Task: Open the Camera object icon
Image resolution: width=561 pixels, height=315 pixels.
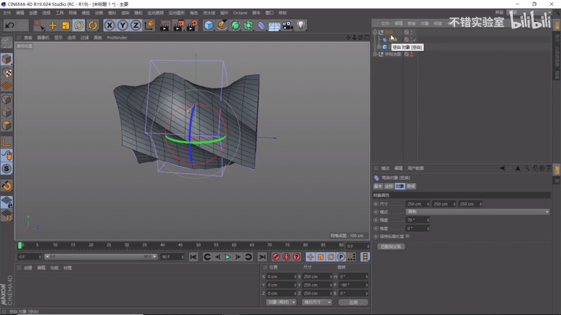Action: point(288,25)
